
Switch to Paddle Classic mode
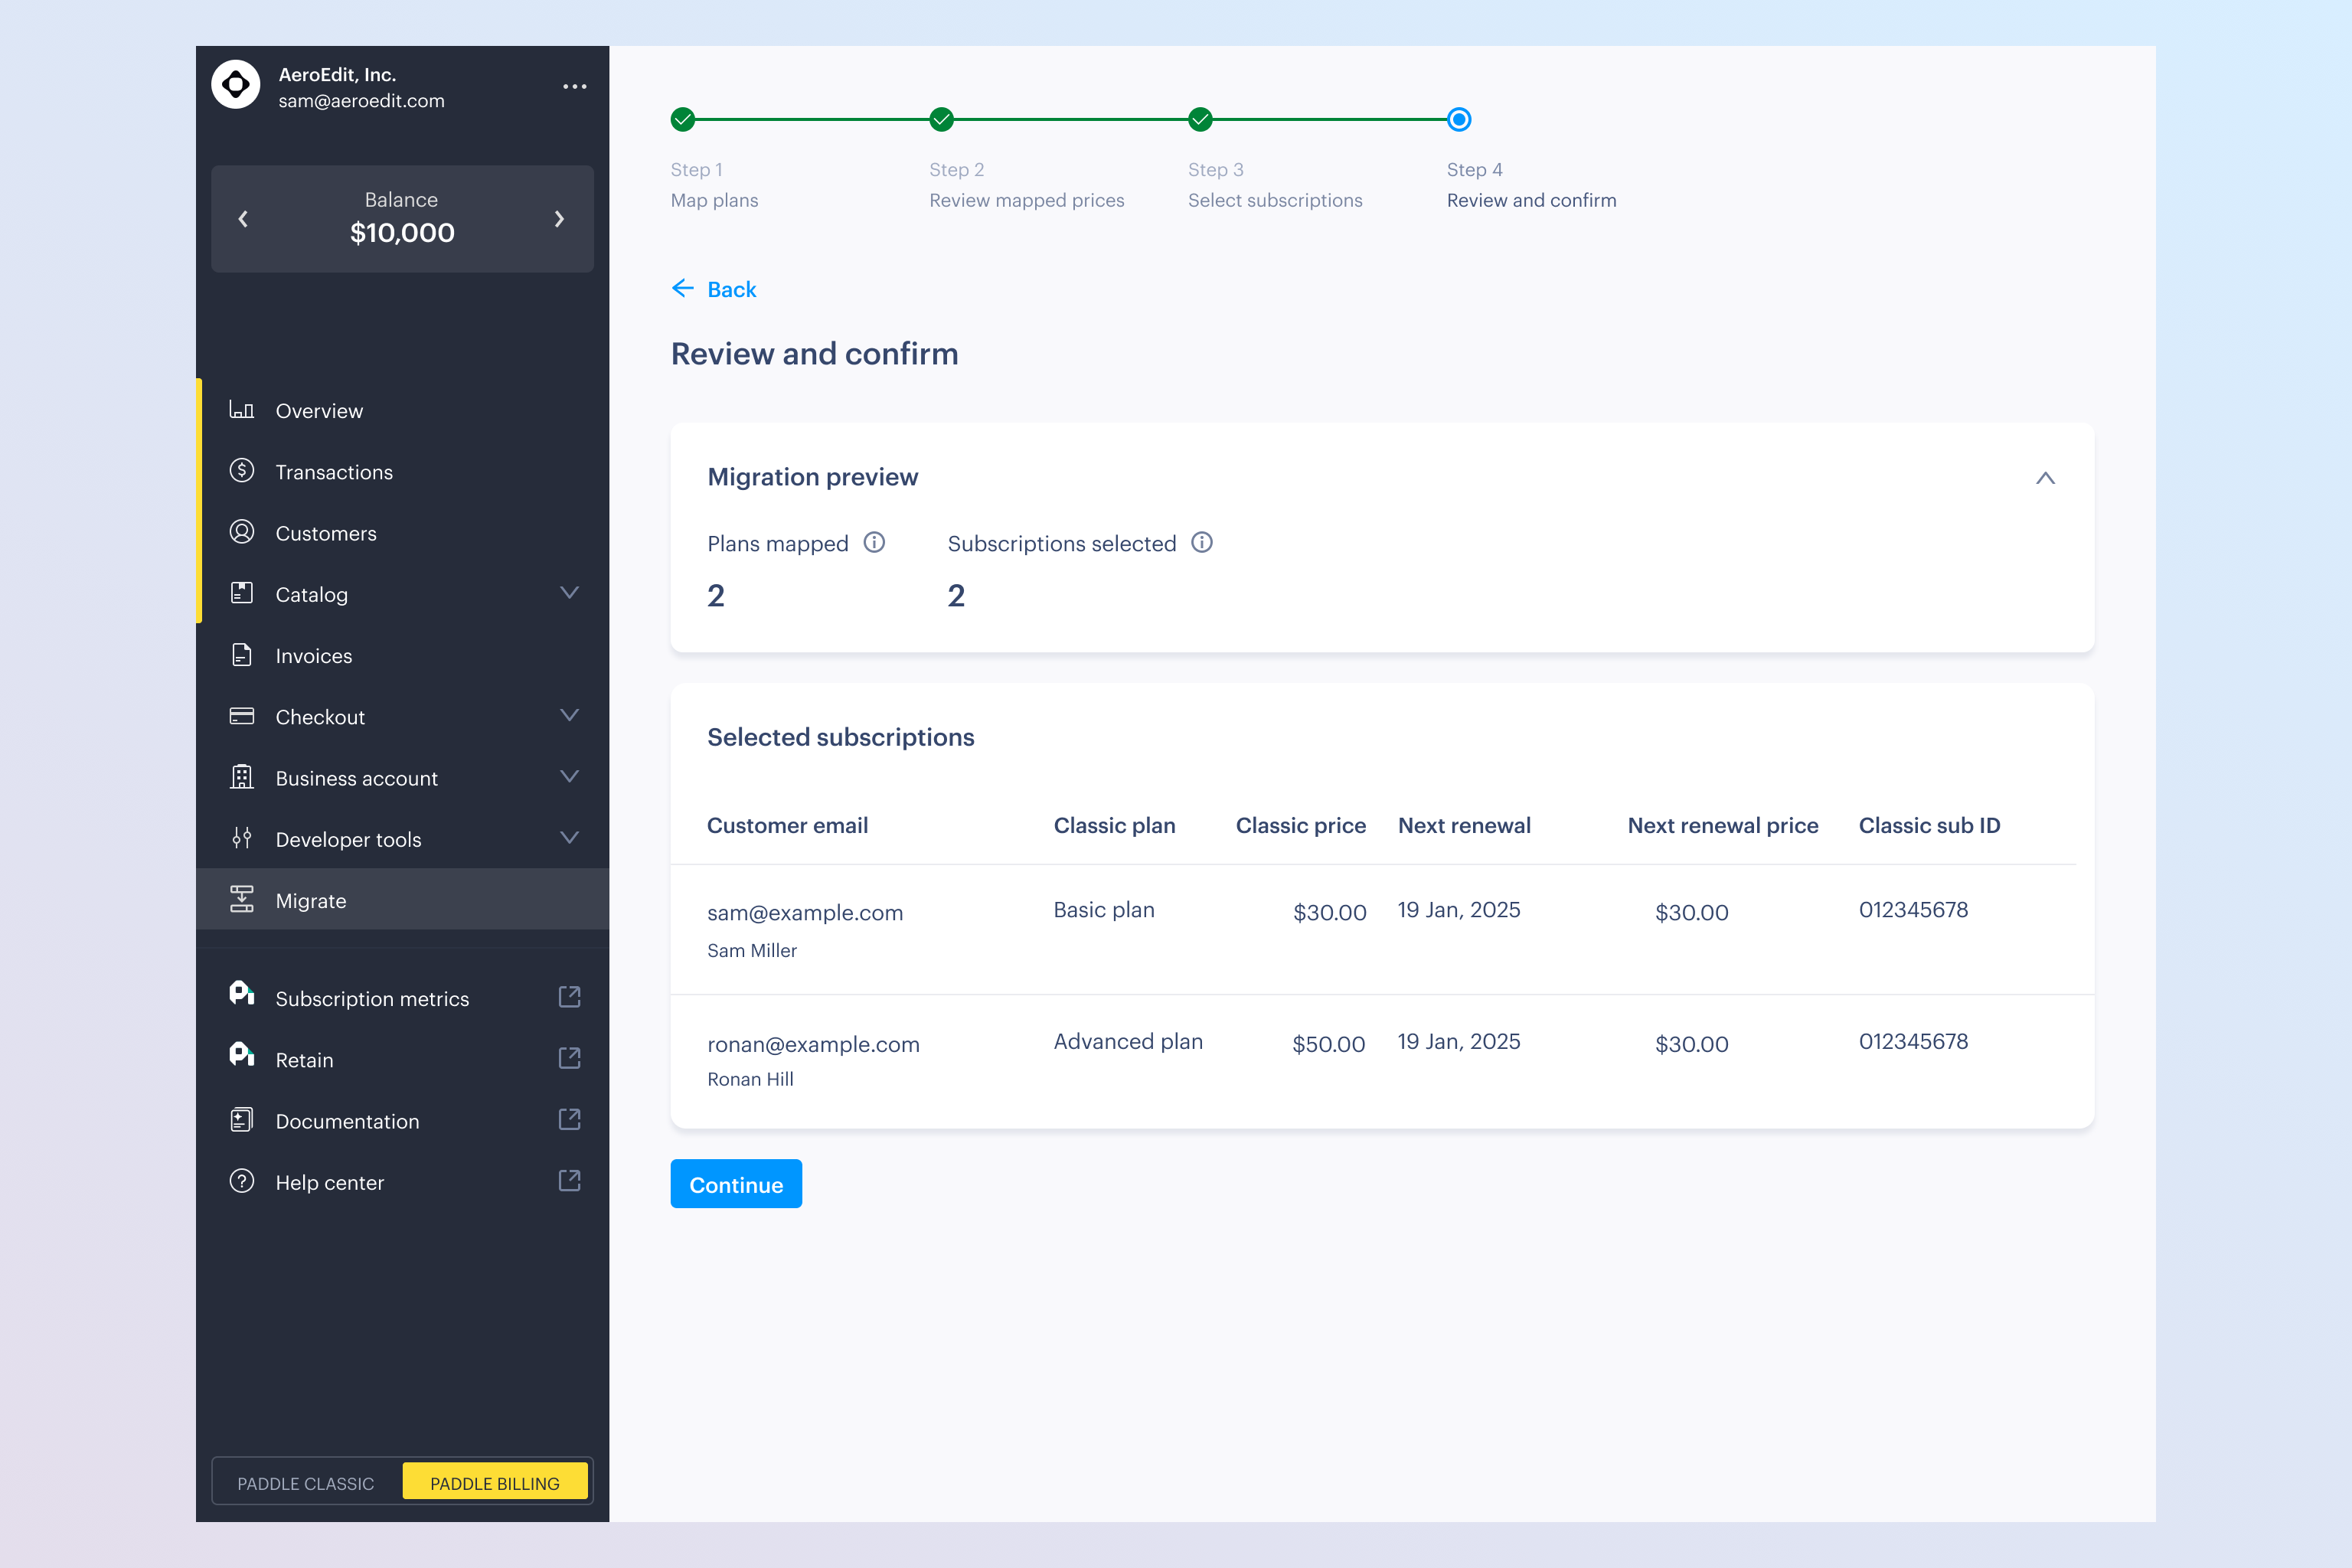(x=306, y=1483)
